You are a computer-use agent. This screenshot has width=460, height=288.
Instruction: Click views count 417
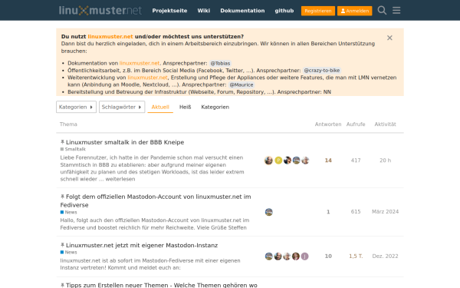pyautogui.click(x=356, y=161)
